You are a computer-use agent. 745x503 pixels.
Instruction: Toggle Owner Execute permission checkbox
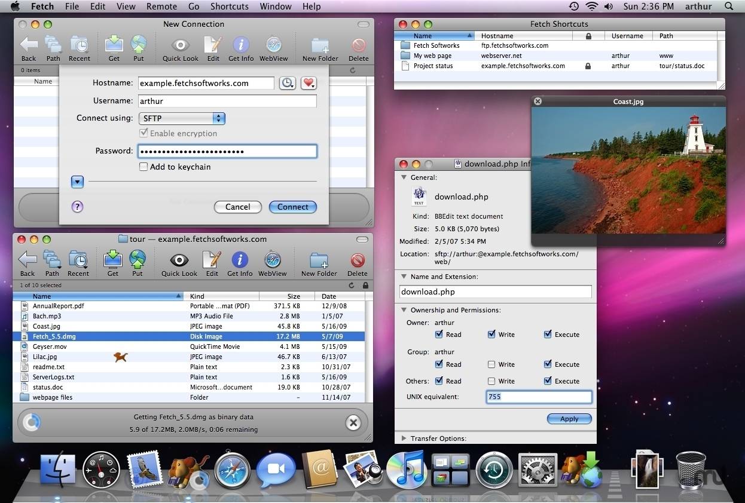click(548, 335)
